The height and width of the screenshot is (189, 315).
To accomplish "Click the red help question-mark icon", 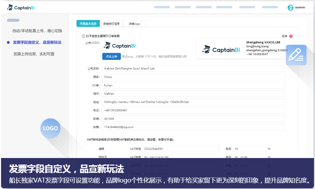I will click(x=291, y=36).
